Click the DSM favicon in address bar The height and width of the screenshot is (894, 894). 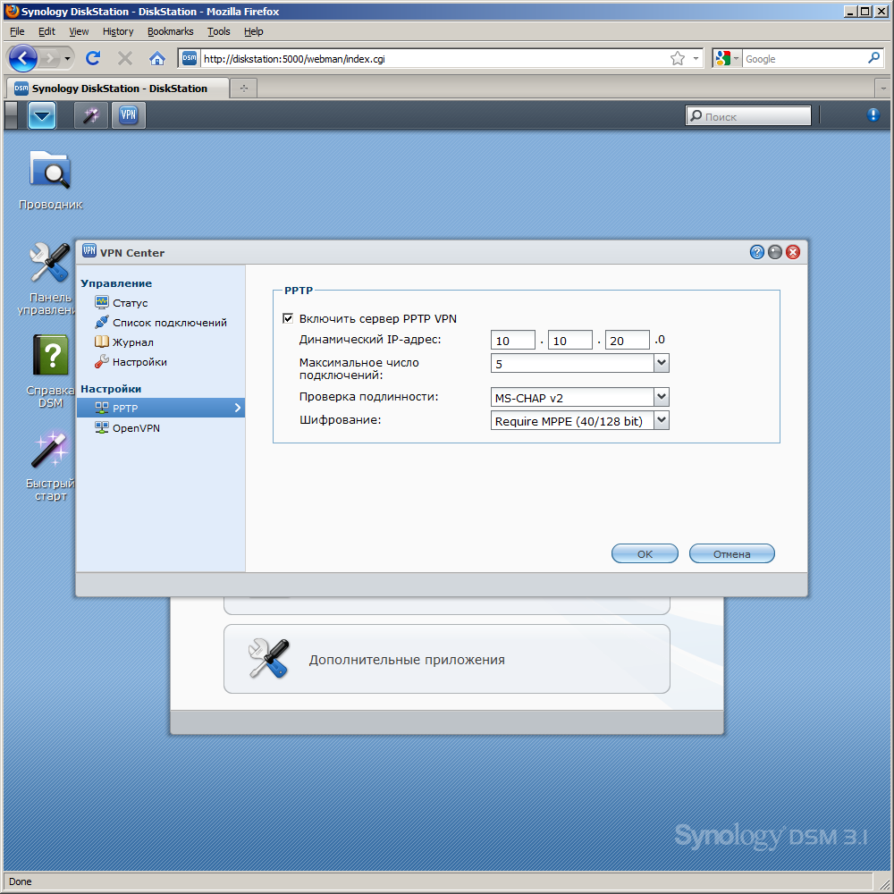[190, 58]
